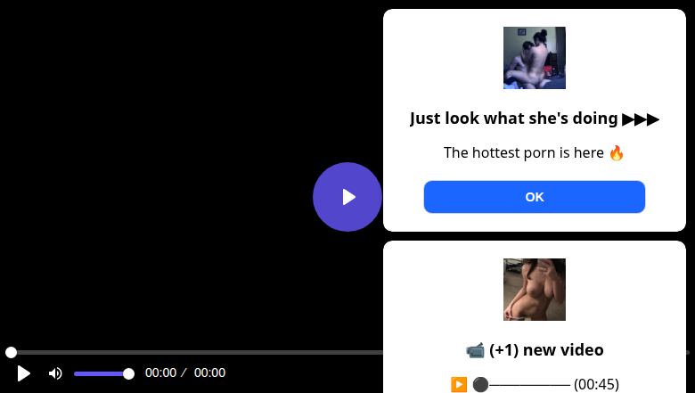This screenshot has width=695, height=393.
Task: Click the black circle knob on the preview line
Action: [480, 384]
